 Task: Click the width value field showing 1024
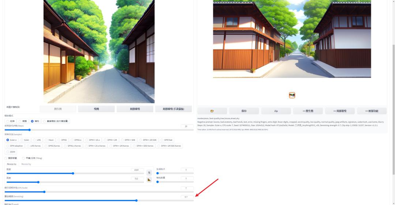point(138,170)
